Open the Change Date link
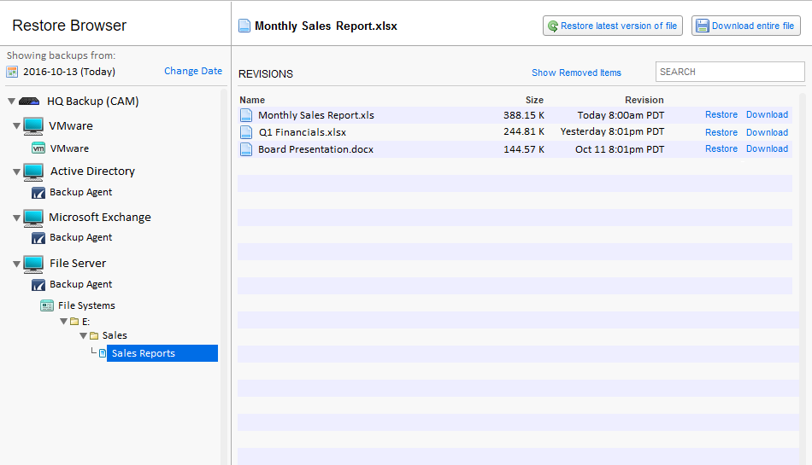This screenshot has width=812, height=465. click(193, 72)
